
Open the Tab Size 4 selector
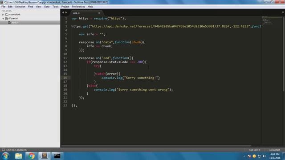point(255,150)
